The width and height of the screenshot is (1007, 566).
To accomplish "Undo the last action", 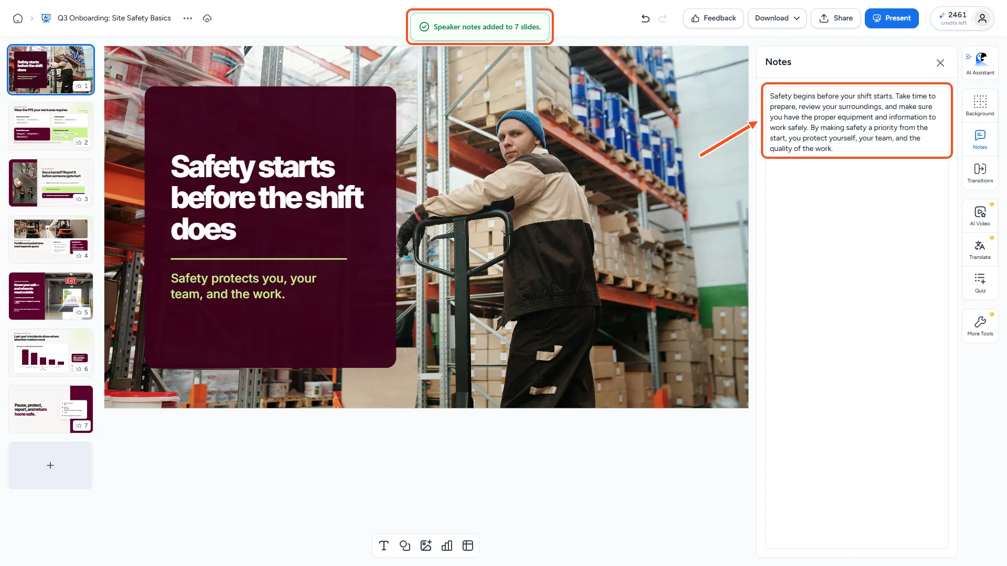I will [646, 18].
